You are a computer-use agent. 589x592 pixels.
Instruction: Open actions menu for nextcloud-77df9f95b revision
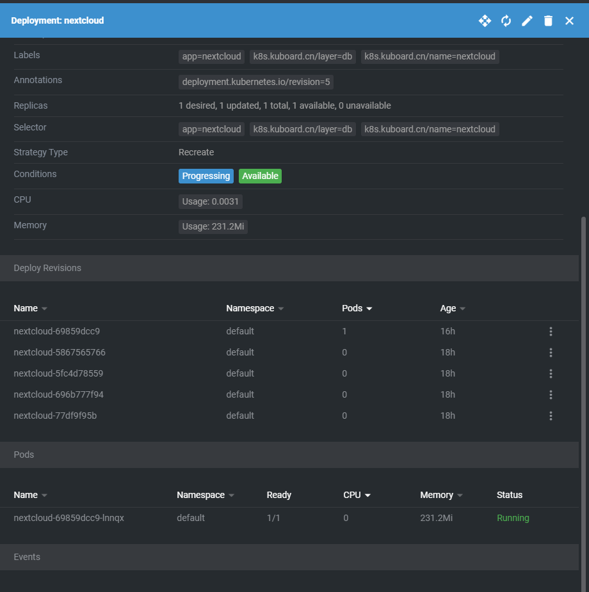pyautogui.click(x=551, y=416)
